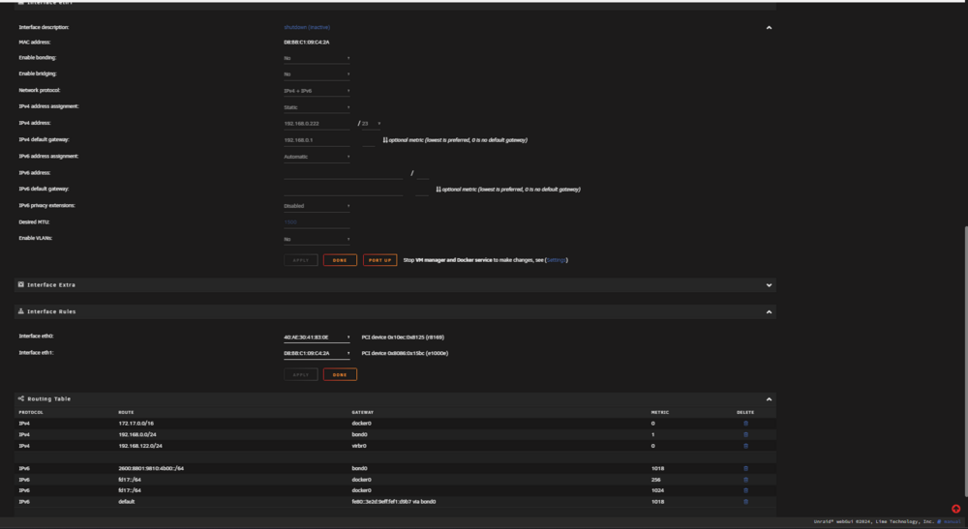This screenshot has height=529, width=968.
Task: Click the IPv6 address input field
Action: [x=344, y=173]
